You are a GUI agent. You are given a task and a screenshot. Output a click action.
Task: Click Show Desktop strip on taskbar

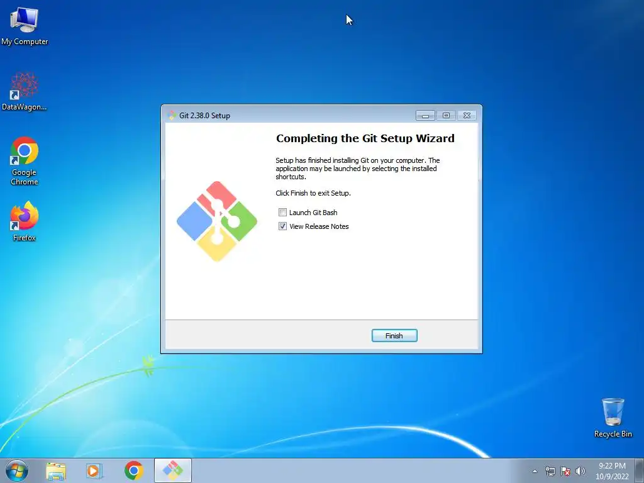tap(640, 470)
